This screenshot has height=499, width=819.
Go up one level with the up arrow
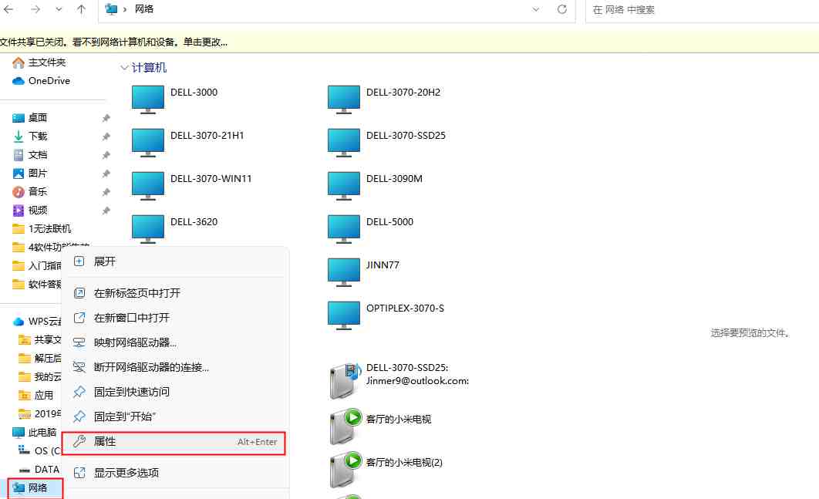point(82,9)
